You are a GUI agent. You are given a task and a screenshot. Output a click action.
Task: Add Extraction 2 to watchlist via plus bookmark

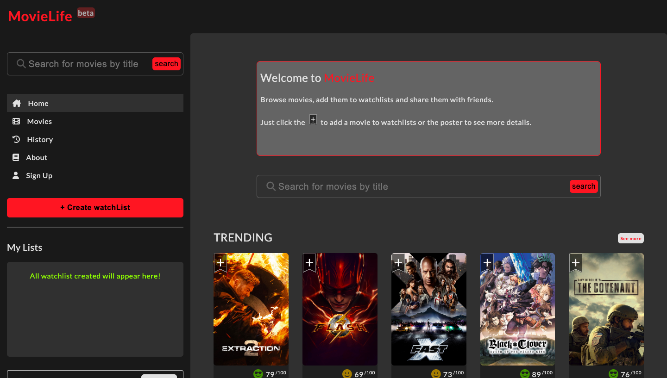[x=220, y=263]
